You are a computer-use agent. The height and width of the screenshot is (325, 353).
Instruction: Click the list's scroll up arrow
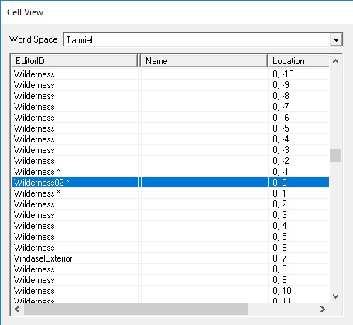(x=335, y=61)
